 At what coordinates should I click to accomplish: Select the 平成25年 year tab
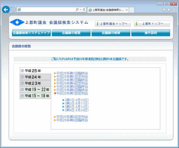(36, 71)
